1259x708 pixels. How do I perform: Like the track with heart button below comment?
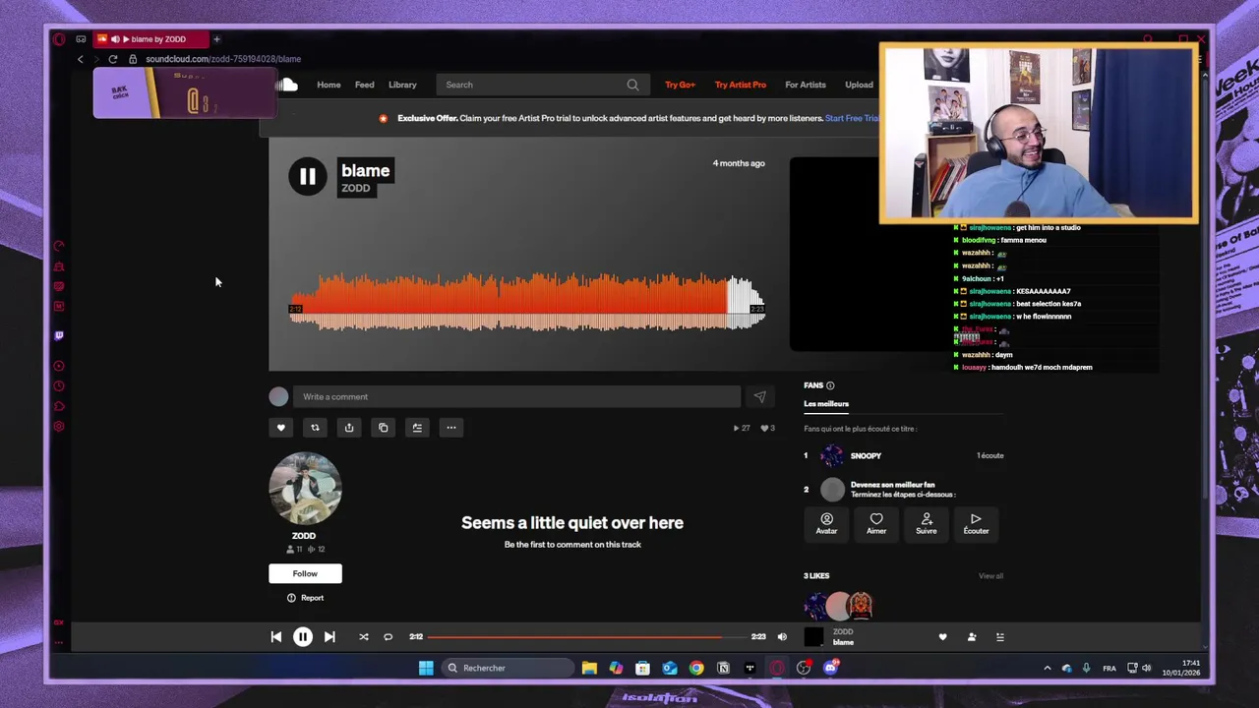pyautogui.click(x=280, y=428)
